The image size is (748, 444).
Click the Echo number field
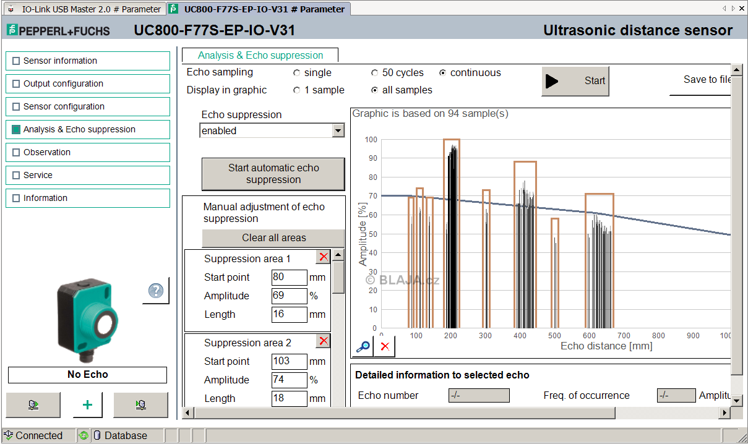click(x=479, y=396)
